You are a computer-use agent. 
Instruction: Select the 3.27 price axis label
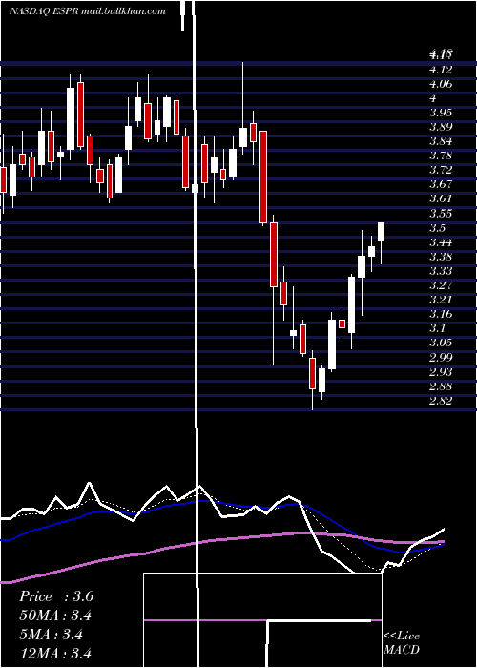441,285
